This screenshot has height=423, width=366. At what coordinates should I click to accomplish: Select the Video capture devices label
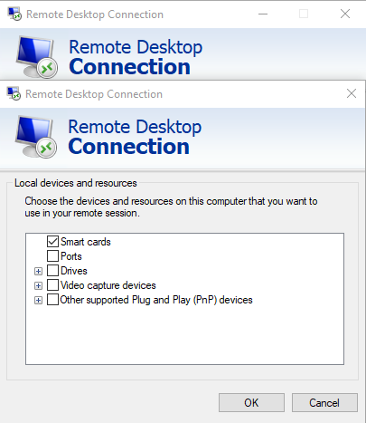click(108, 285)
